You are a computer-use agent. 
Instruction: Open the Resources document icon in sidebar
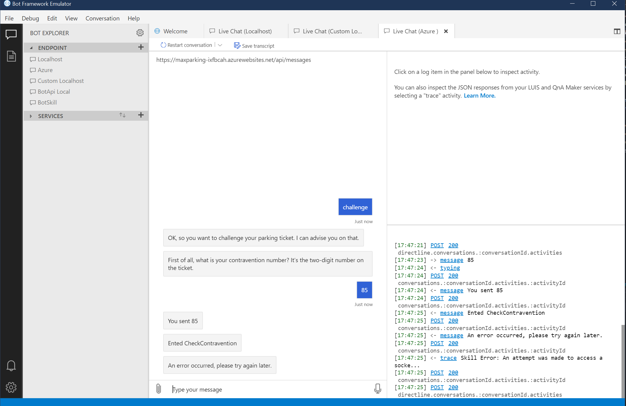pos(11,56)
